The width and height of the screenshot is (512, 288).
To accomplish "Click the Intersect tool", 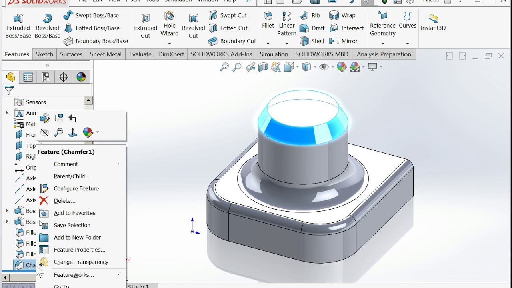I will (346, 28).
